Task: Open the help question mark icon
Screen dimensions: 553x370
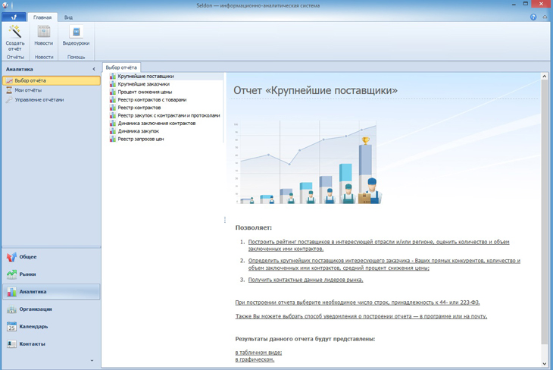Action: point(533,17)
